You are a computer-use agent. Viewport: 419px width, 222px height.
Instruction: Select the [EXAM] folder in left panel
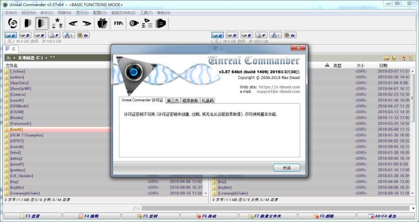[17, 112]
